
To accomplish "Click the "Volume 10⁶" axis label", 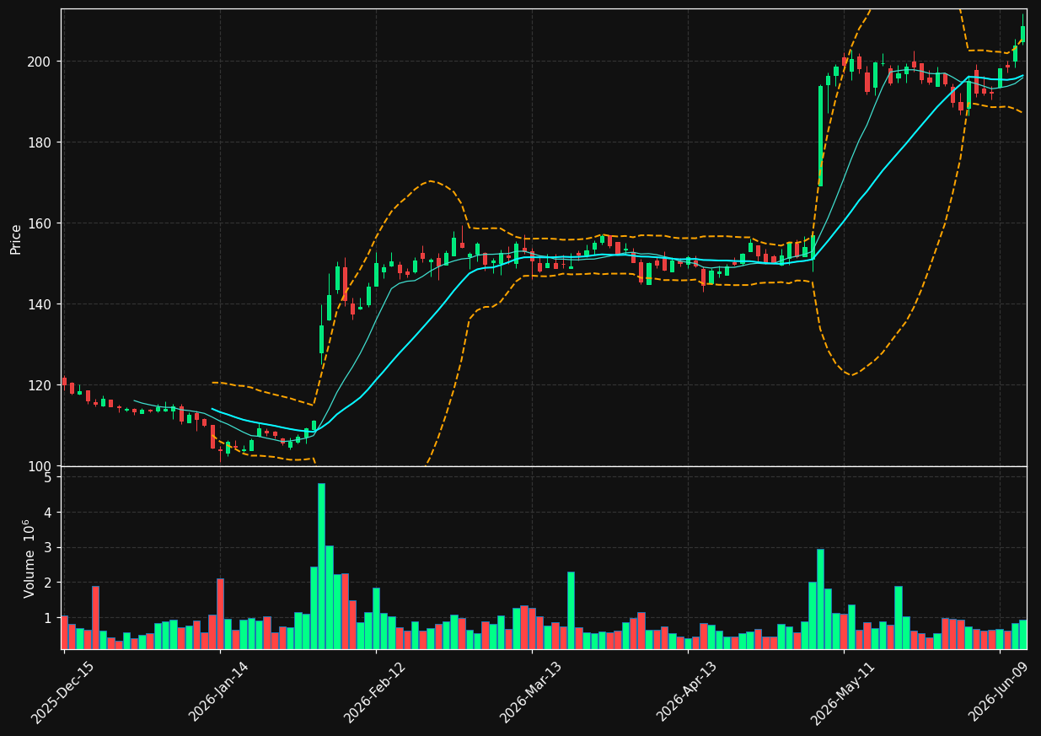I will pos(30,558).
